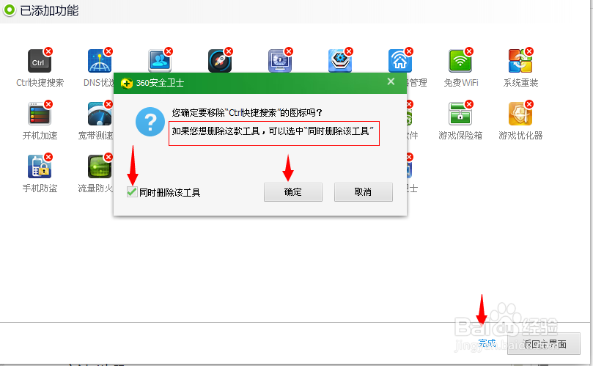Open the 宽带测速 speedometer icon
The width and height of the screenshot is (593, 366).
[x=100, y=114]
